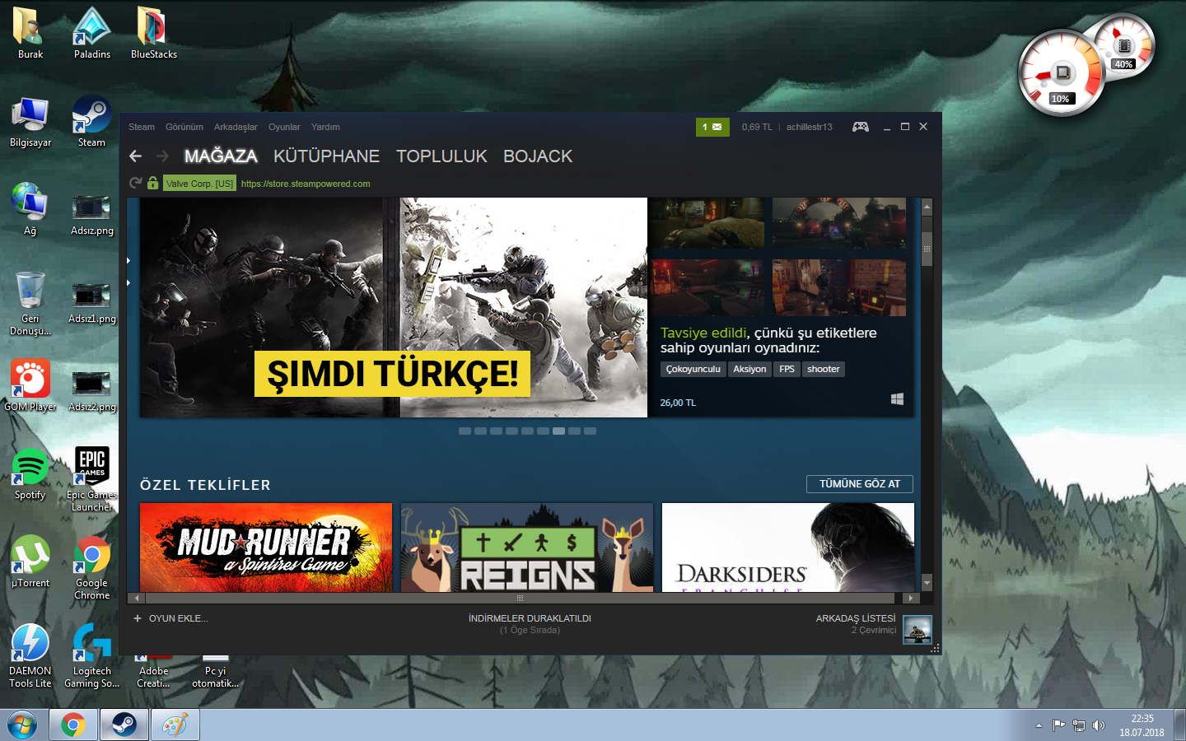This screenshot has height=741, width=1186.
Task: Open the achillestr13 account dropdown
Action: click(x=809, y=127)
